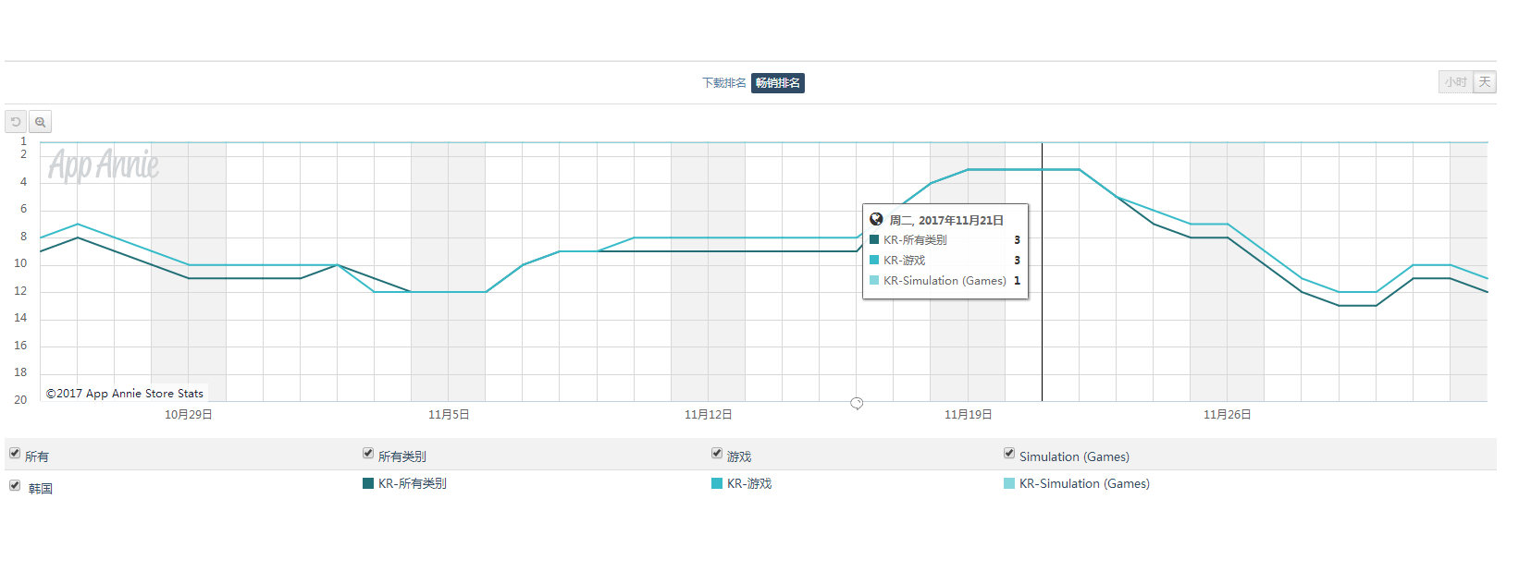Click the circular marker on the date axis
The width and height of the screenshot is (1519, 584).
pos(857,403)
